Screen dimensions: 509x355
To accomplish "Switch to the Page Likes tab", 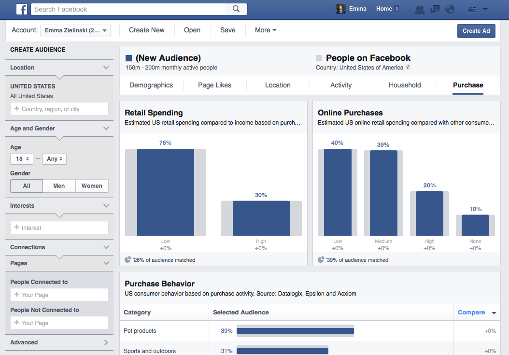I will [214, 85].
